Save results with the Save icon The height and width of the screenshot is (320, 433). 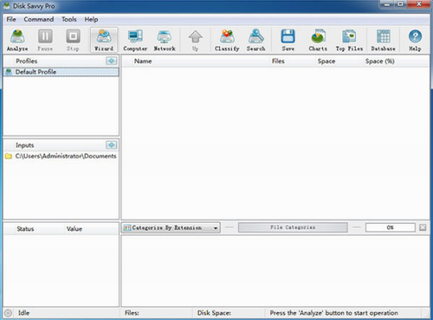288,40
